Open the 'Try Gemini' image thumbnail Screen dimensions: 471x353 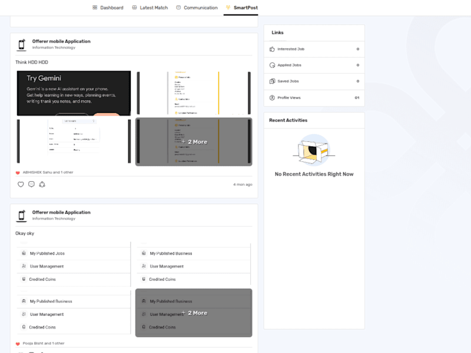74,93
